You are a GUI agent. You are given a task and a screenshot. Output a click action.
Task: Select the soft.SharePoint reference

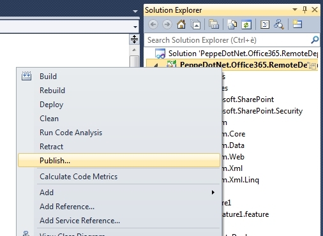coord(248,100)
